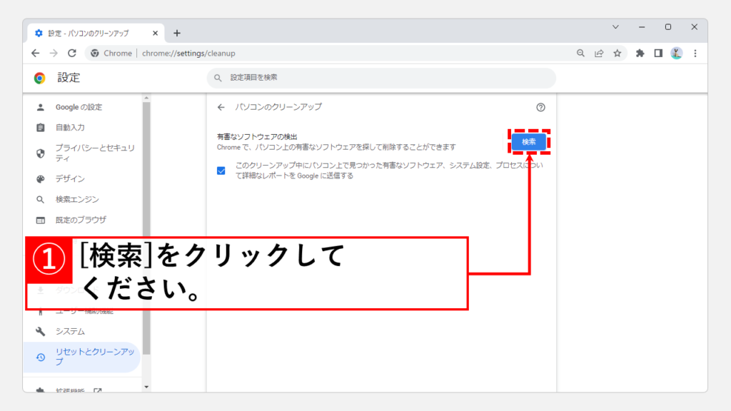The height and width of the screenshot is (411, 731).
Task: Open Chrome's three-dot menu
Action: [695, 53]
